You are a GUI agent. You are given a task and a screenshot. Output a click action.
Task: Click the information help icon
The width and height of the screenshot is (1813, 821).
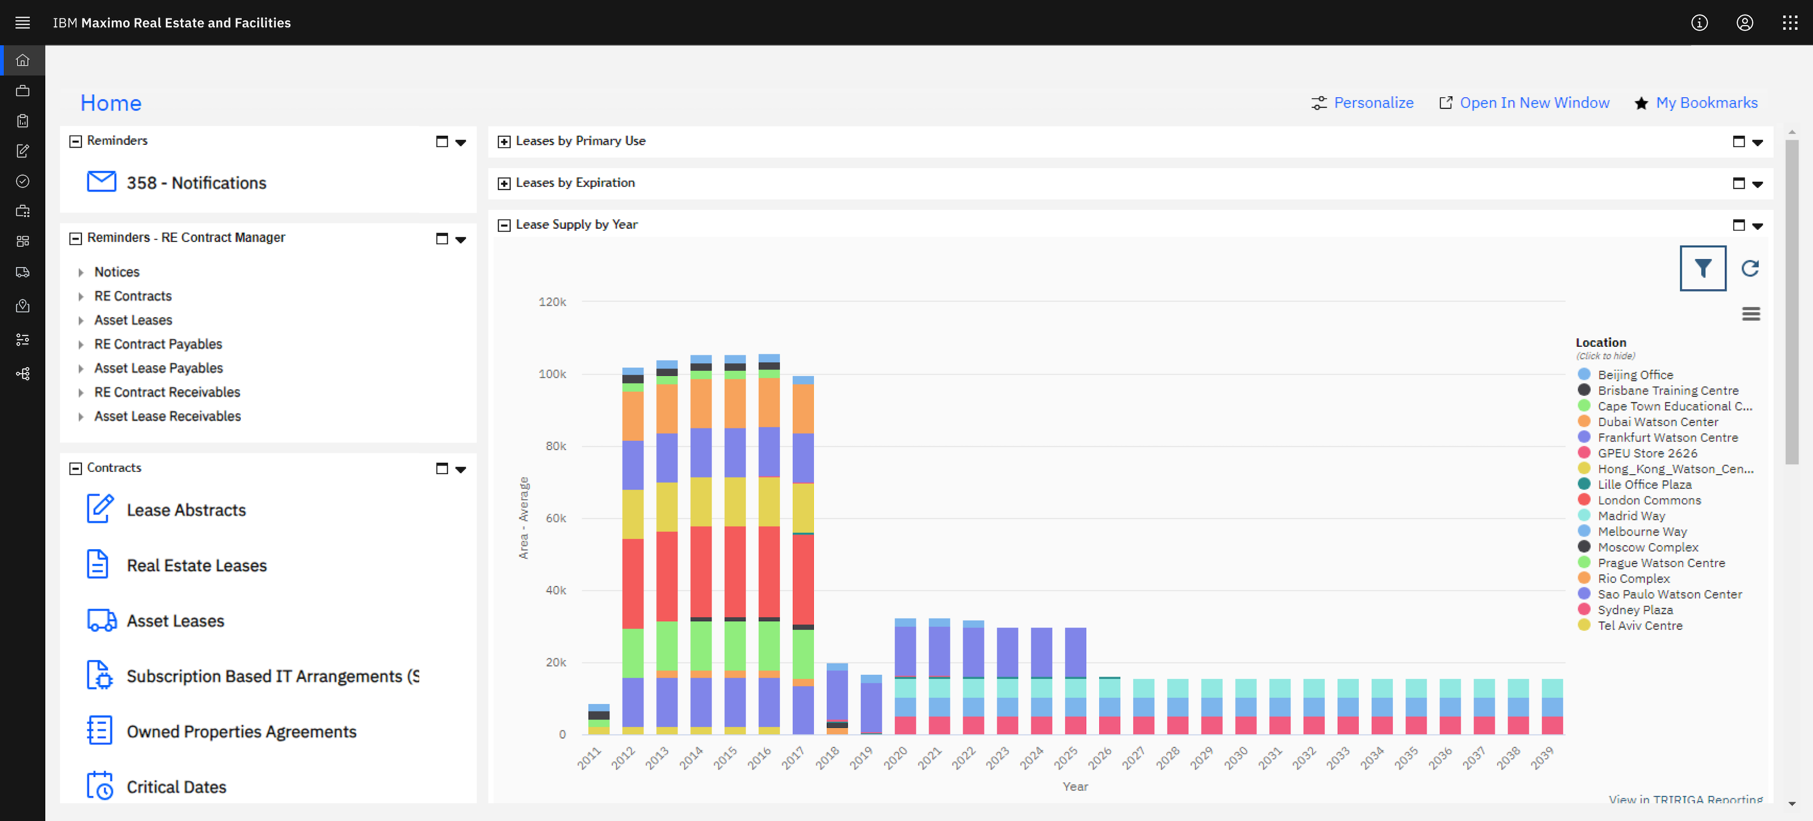[1699, 22]
